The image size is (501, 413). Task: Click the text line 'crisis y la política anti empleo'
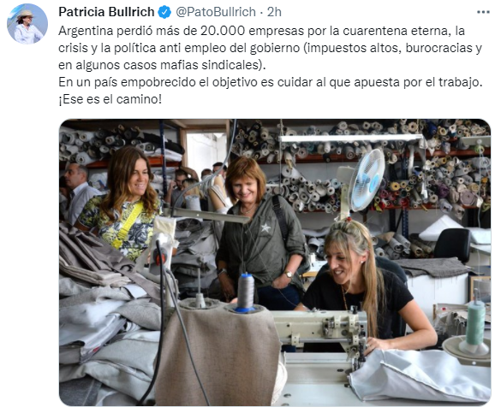coord(270,48)
